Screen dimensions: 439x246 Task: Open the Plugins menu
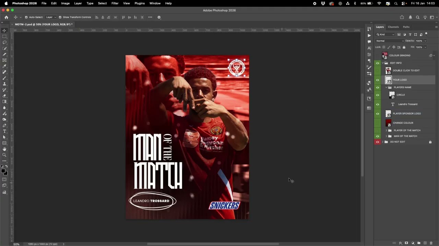click(140, 3)
